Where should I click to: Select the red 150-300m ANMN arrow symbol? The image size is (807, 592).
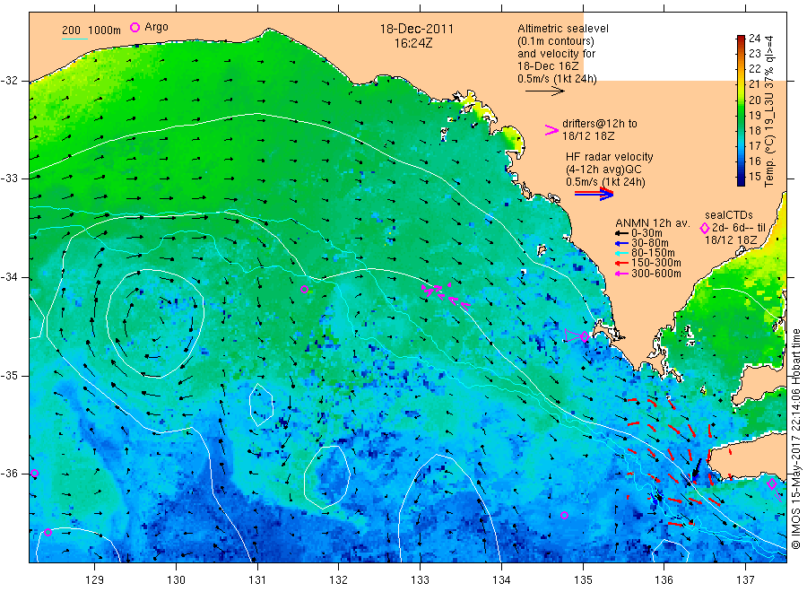622,263
